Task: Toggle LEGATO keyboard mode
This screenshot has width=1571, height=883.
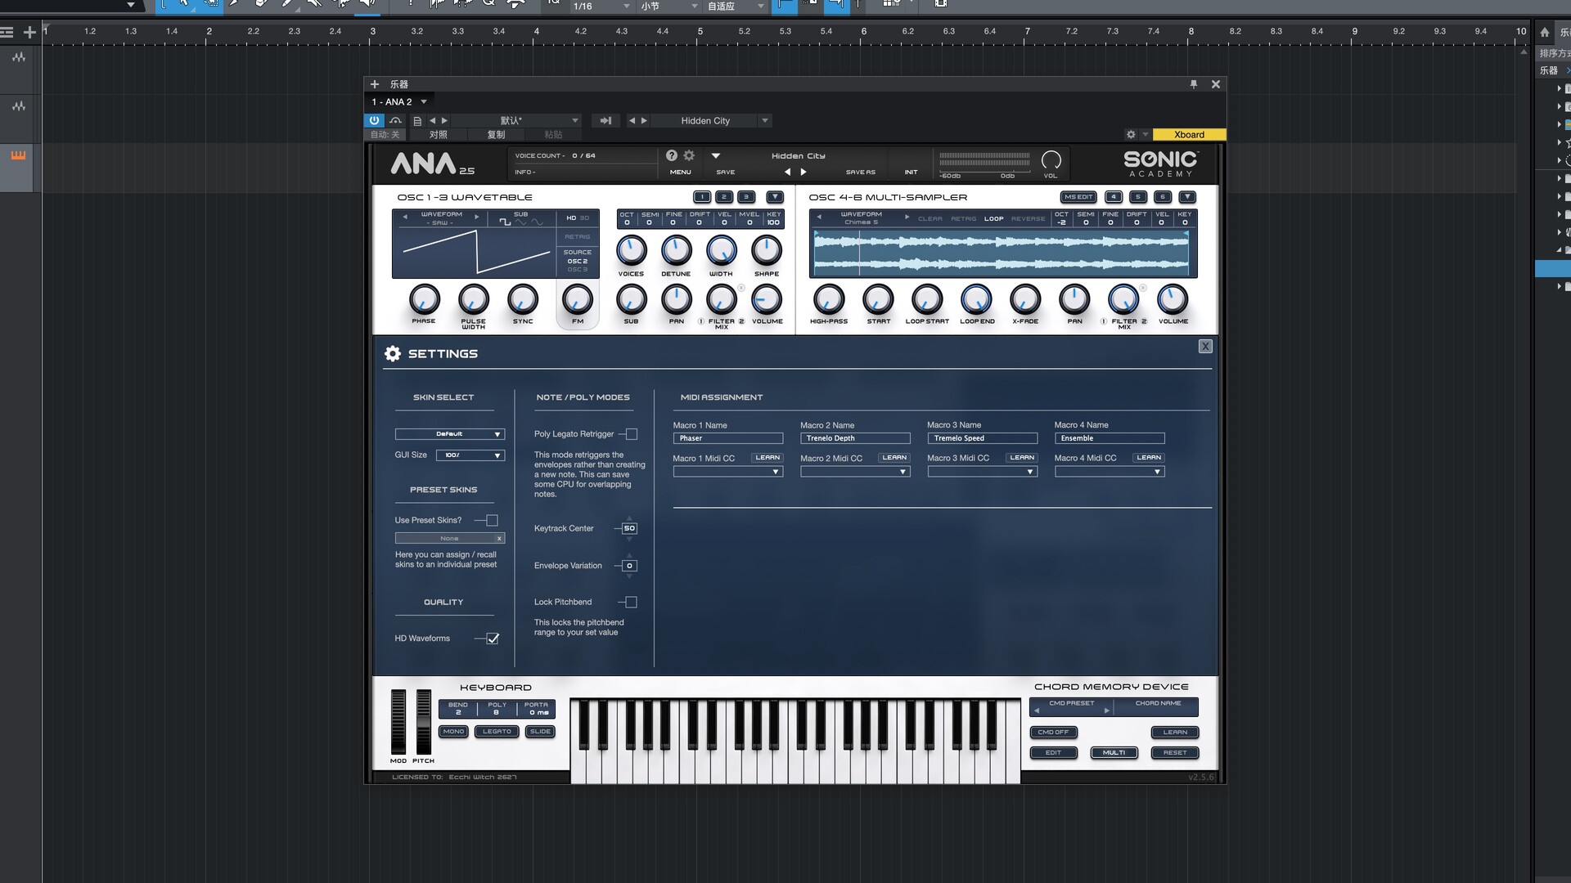Action: tap(497, 732)
